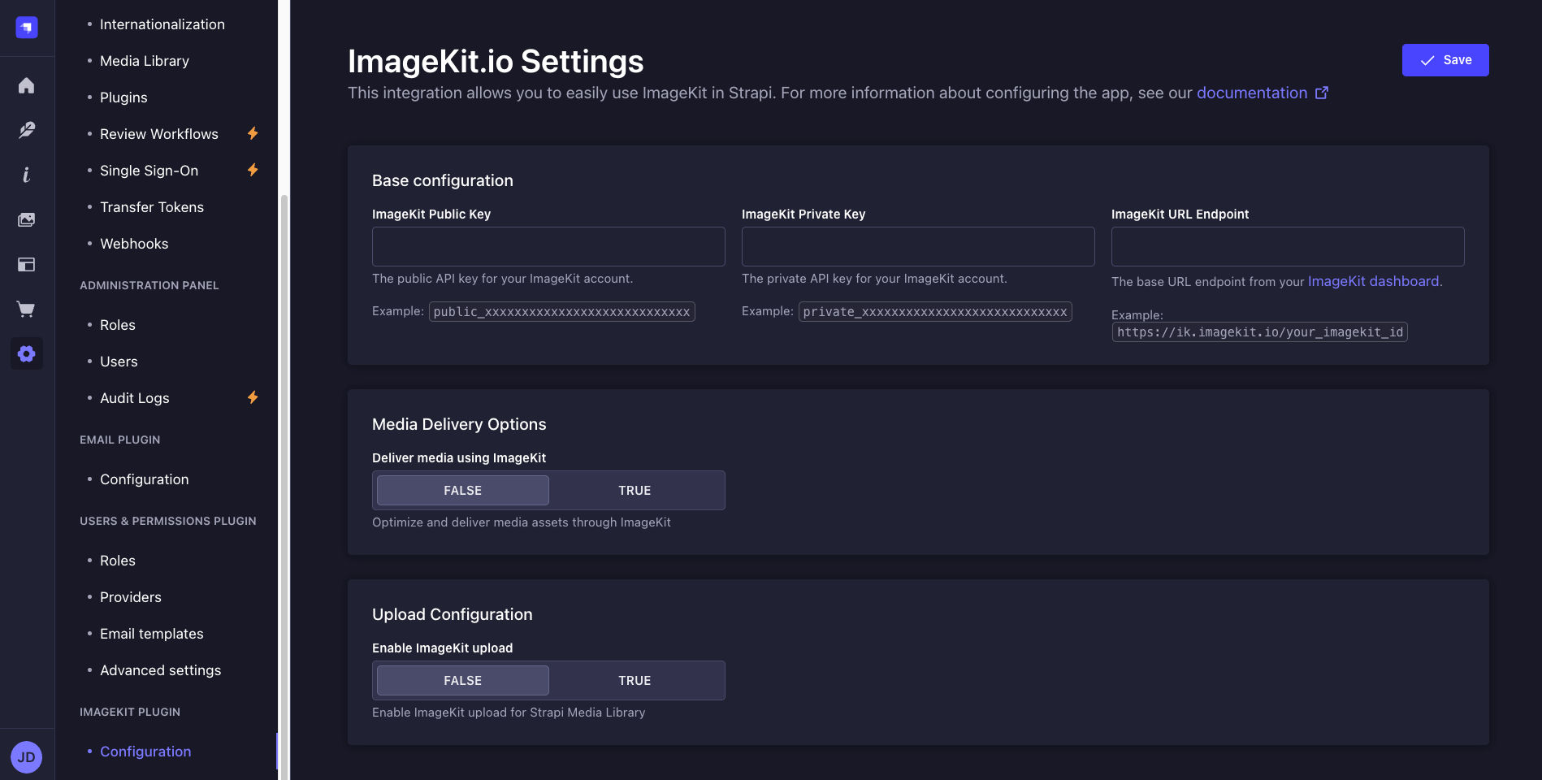Open Media Library icon in left rail
Screen dimensions: 1542x780
pos(27,219)
